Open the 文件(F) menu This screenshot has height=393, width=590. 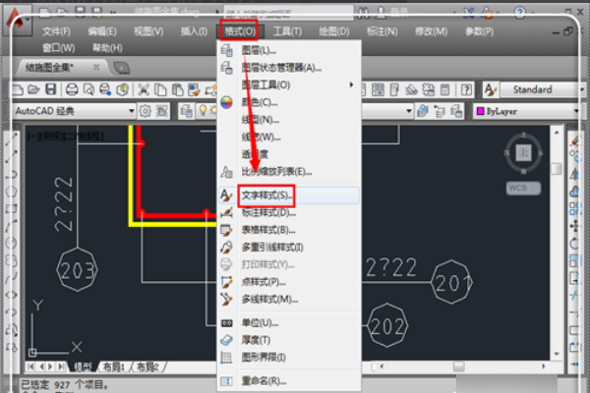pos(56,31)
